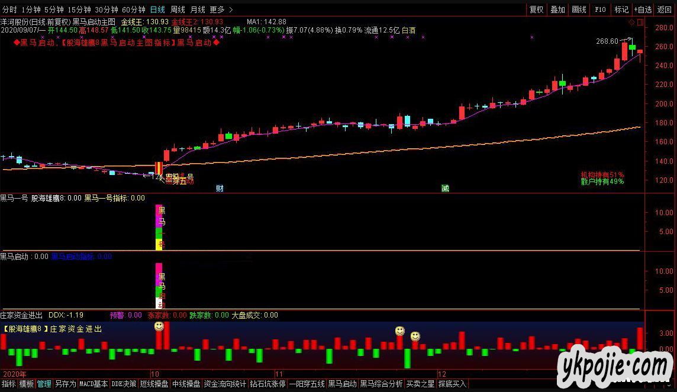This screenshot has width=677, height=392.
Task: Expand the 更多 periods menu
Action: tap(221, 9)
